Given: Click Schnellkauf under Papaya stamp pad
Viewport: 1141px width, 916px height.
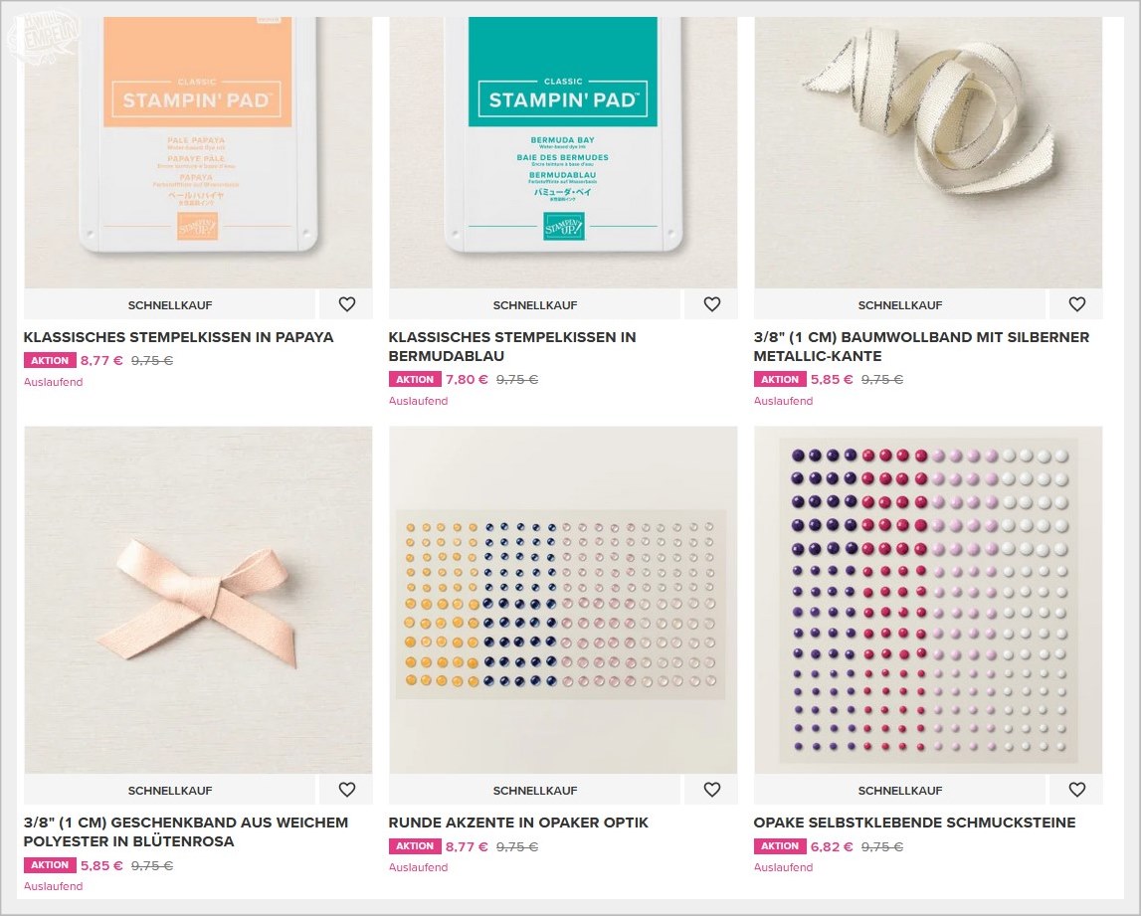Looking at the screenshot, I should pyautogui.click(x=170, y=305).
